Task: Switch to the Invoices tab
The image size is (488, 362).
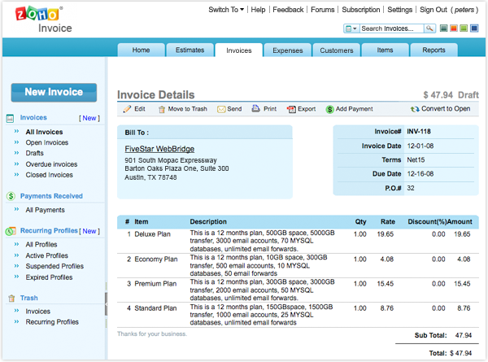Action: 238,50
